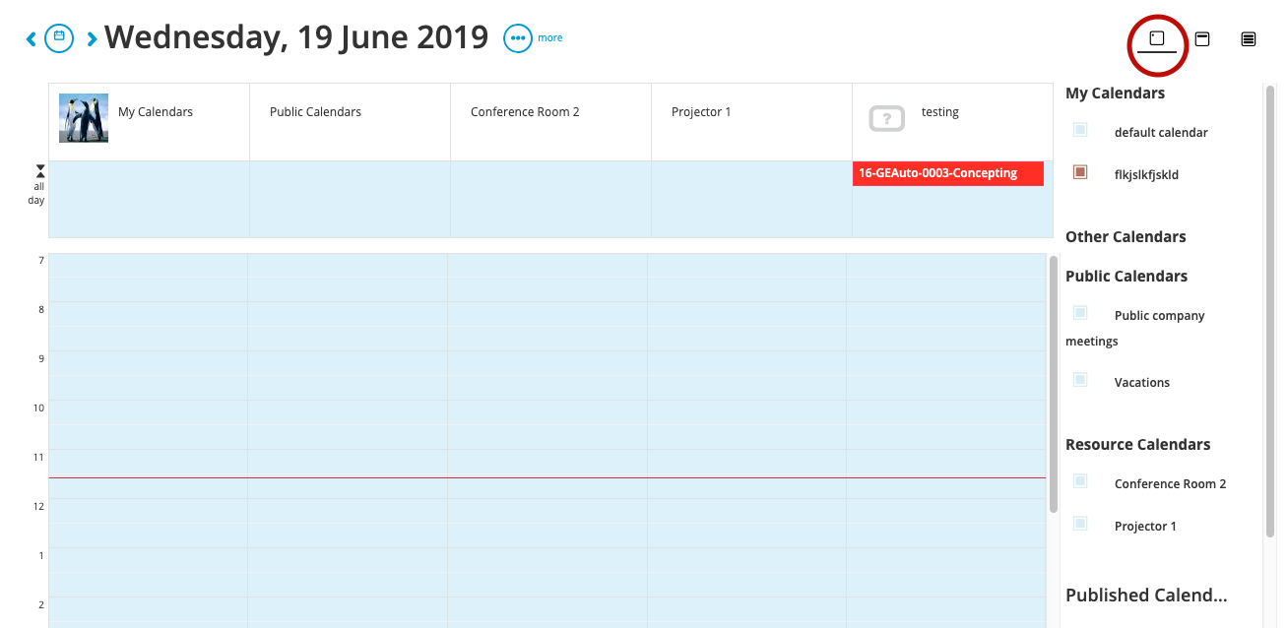Click the My Calendars sidebar heading
The height and width of the screenshot is (628, 1287).
1115,94
